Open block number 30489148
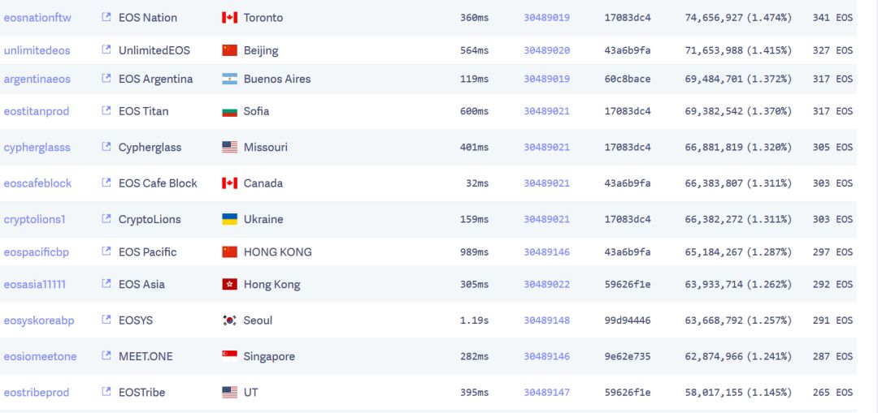 (x=546, y=321)
